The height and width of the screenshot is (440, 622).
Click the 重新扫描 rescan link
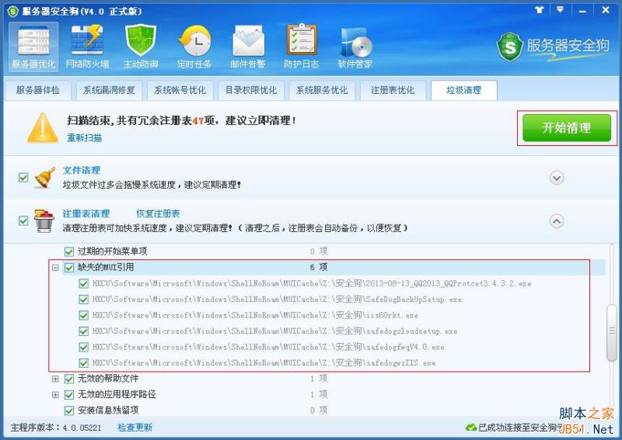click(84, 138)
